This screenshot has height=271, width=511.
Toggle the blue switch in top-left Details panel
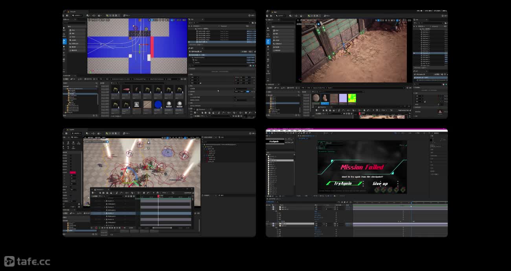click(248, 92)
